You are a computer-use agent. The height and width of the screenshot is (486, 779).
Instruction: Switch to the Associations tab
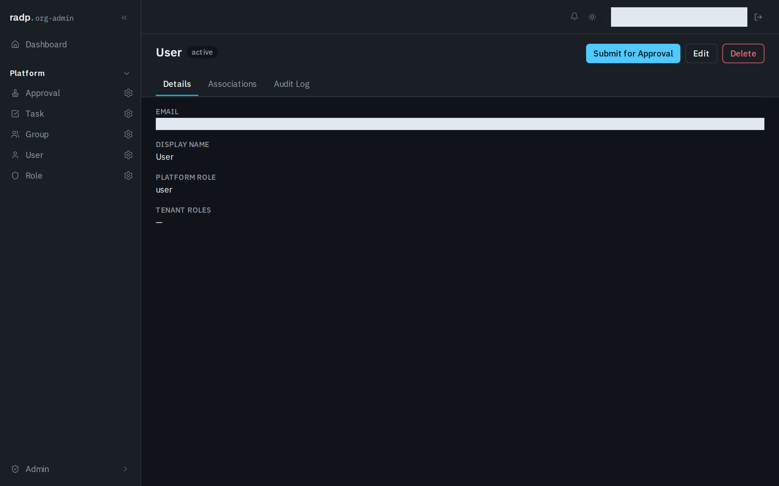pyautogui.click(x=232, y=84)
